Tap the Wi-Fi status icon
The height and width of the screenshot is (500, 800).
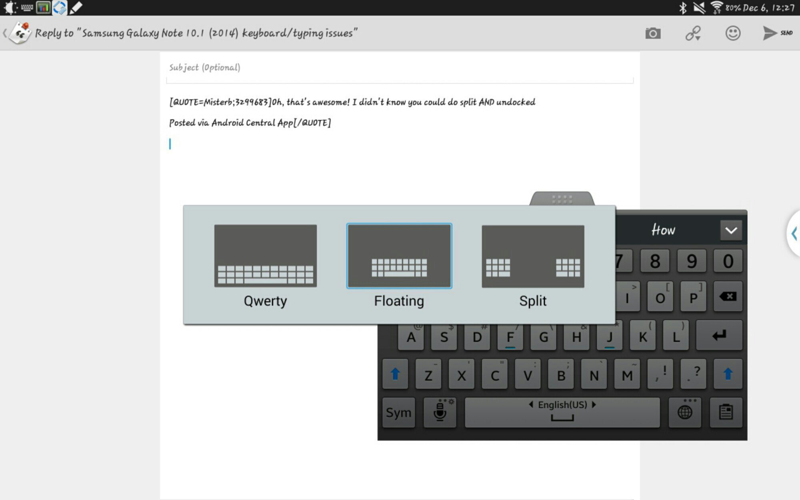coord(716,8)
